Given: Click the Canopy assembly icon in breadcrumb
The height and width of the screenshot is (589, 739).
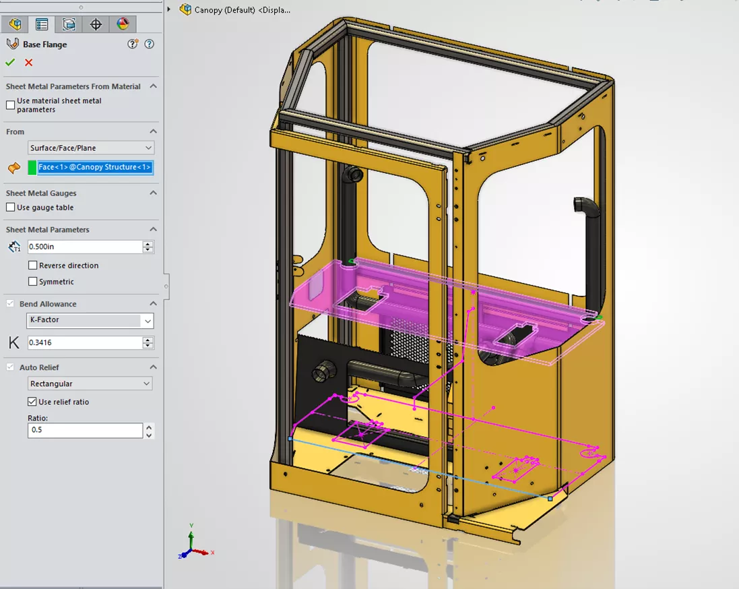Looking at the screenshot, I should [x=185, y=10].
